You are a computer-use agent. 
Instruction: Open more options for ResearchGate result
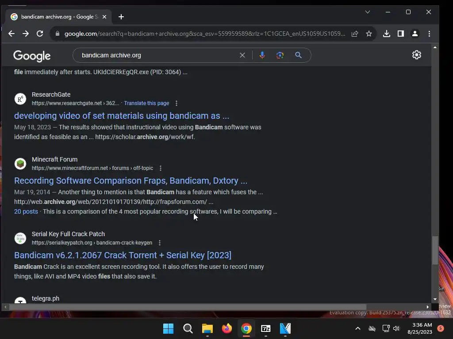(176, 103)
